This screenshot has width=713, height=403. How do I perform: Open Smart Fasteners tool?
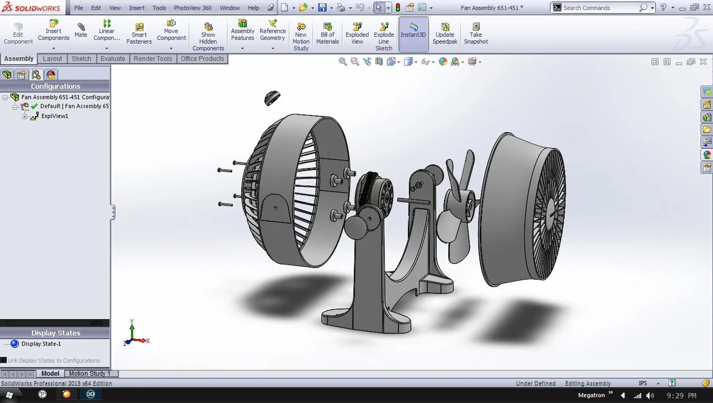coord(139,34)
